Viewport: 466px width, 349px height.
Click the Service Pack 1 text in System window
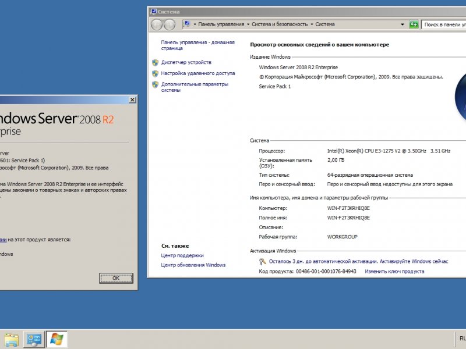pyautogui.click(x=274, y=86)
